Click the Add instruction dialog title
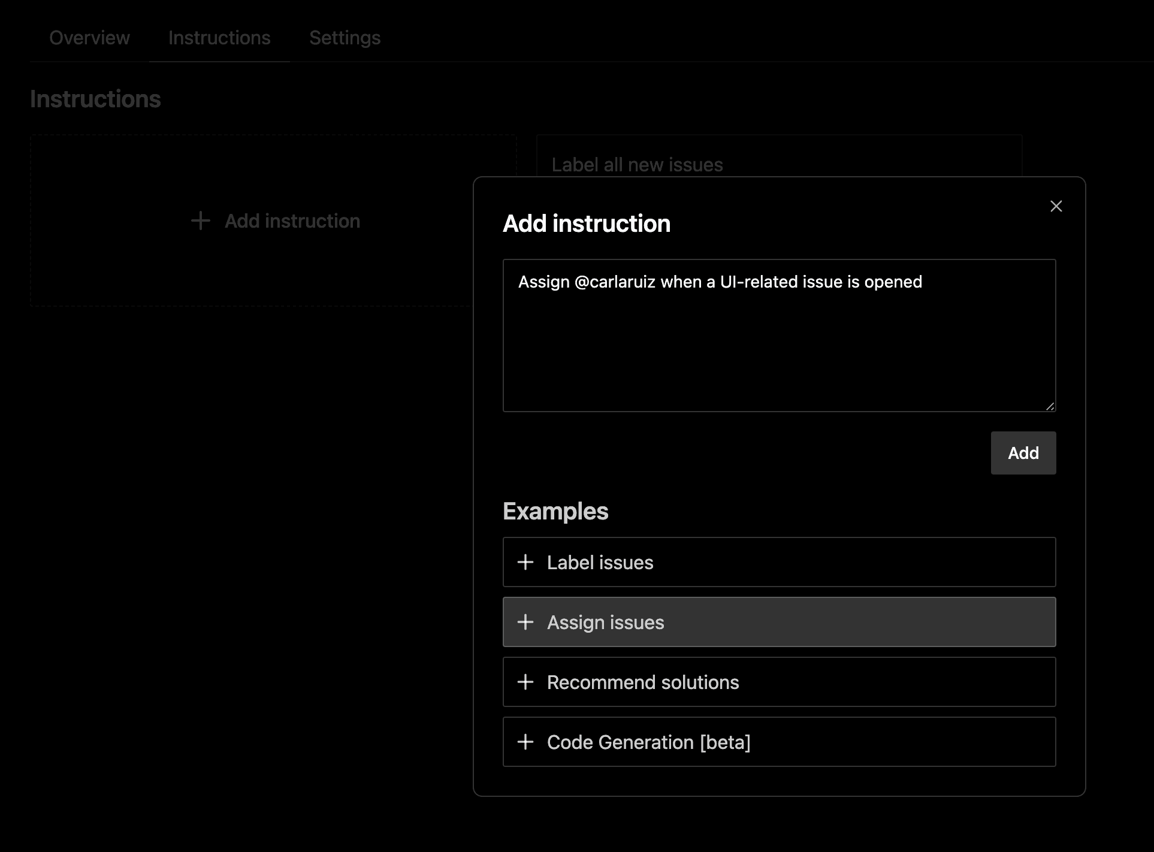Screen dimensions: 1154x852 click(x=586, y=223)
